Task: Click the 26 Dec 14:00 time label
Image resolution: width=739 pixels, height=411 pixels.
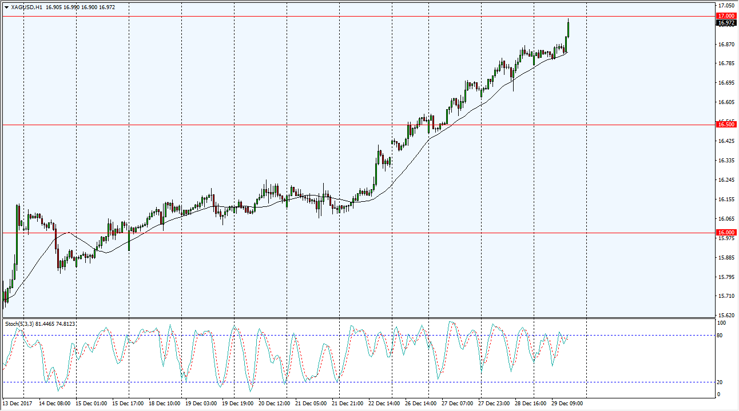Action: (419, 403)
